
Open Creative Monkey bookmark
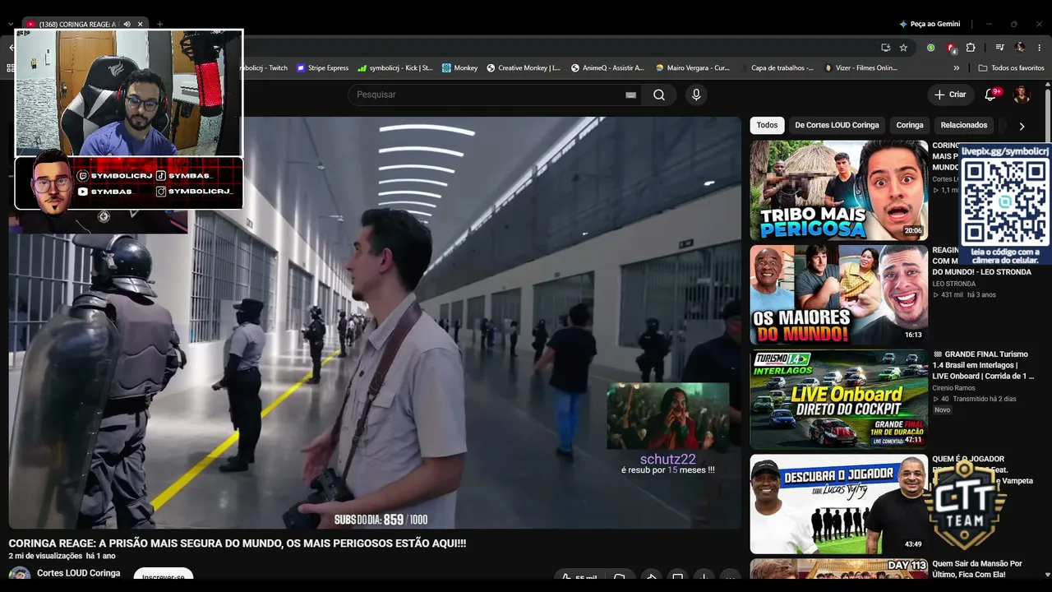coord(524,68)
